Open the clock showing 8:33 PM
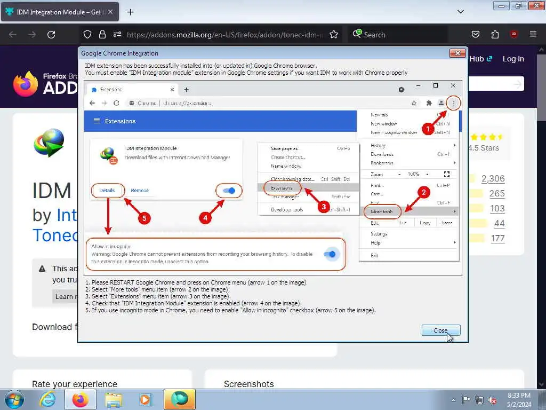Image resolution: width=546 pixels, height=410 pixels. click(519, 400)
